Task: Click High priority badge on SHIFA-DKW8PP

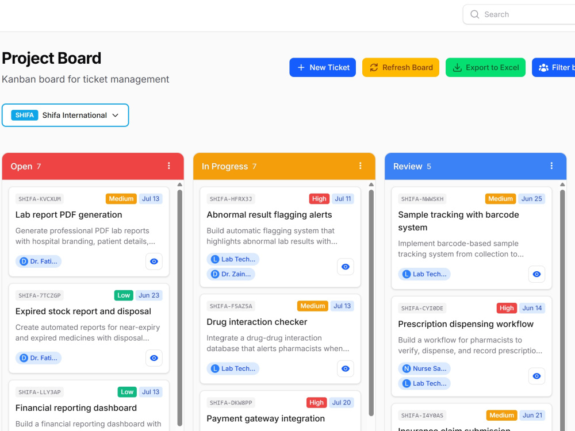Action: pyautogui.click(x=316, y=403)
